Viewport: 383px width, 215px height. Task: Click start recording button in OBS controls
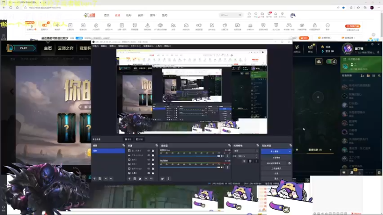pos(276,158)
